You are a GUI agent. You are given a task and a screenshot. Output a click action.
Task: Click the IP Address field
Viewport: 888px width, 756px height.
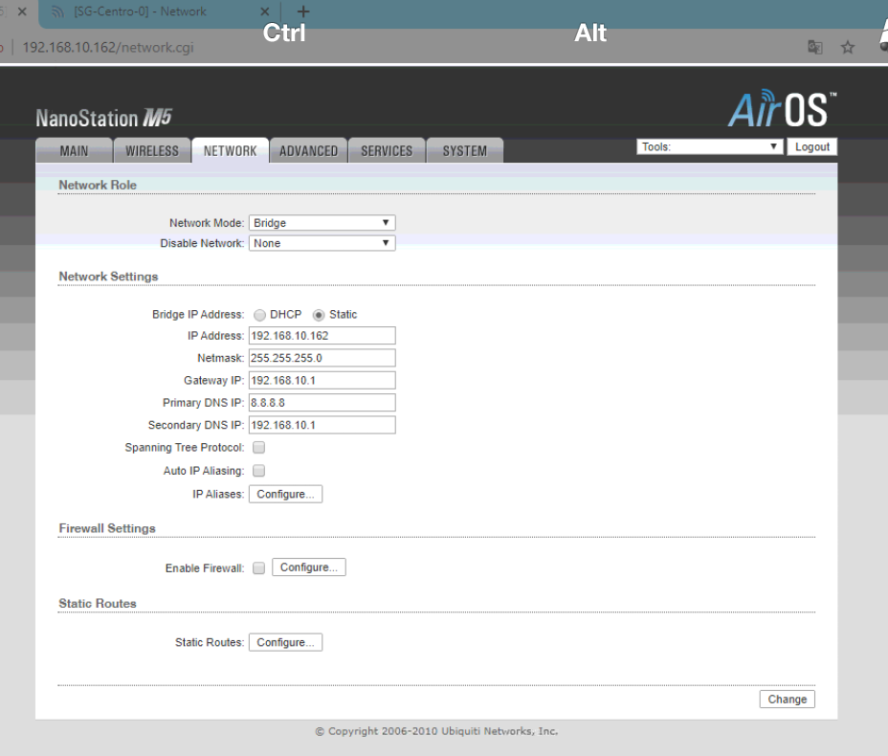[x=322, y=335]
